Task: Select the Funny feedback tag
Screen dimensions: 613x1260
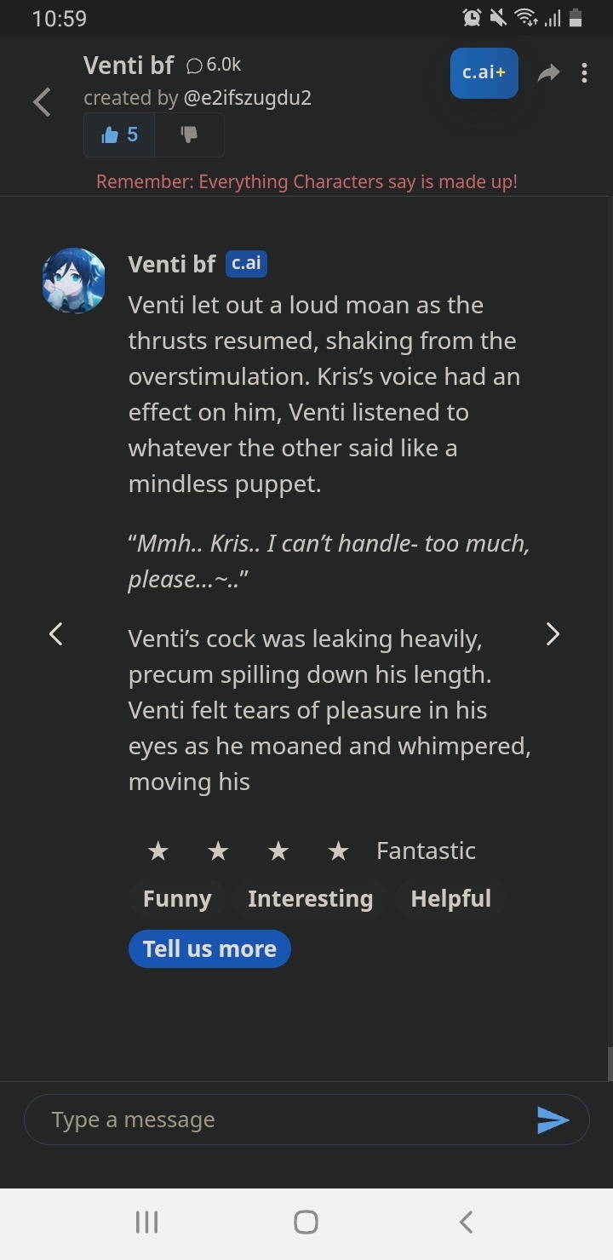Action: pos(177,899)
